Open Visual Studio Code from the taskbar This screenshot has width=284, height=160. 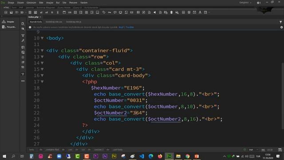[x=142, y=156]
